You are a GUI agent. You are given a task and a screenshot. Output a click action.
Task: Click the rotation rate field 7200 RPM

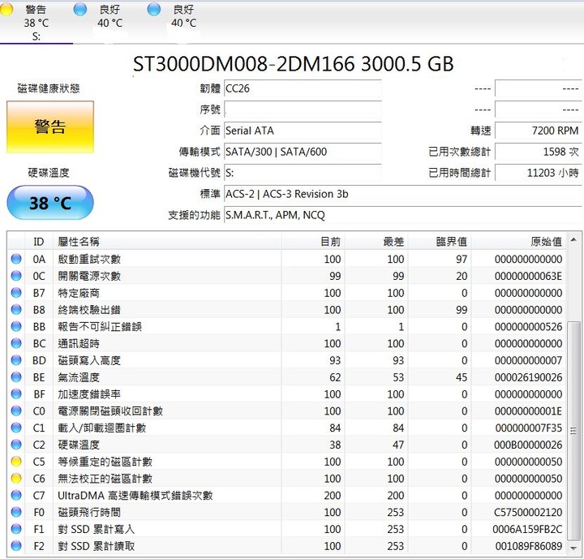pos(539,131)
